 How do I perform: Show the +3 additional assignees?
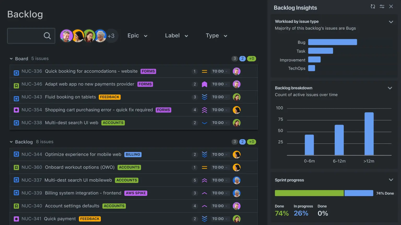111,36
